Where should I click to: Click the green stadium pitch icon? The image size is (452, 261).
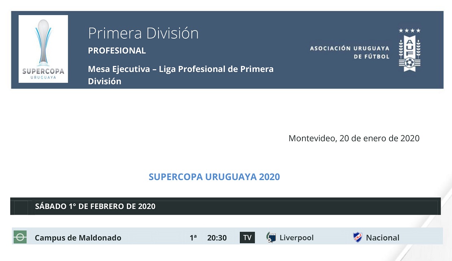pyautogui.click(x=20, y=237)
